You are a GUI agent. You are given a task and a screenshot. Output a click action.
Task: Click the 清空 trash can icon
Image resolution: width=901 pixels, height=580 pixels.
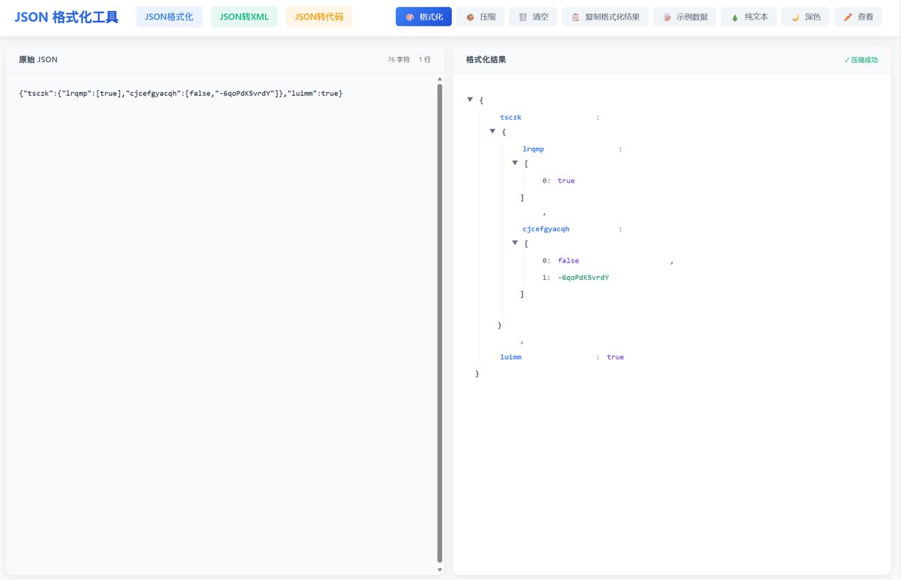pos(523,17)
